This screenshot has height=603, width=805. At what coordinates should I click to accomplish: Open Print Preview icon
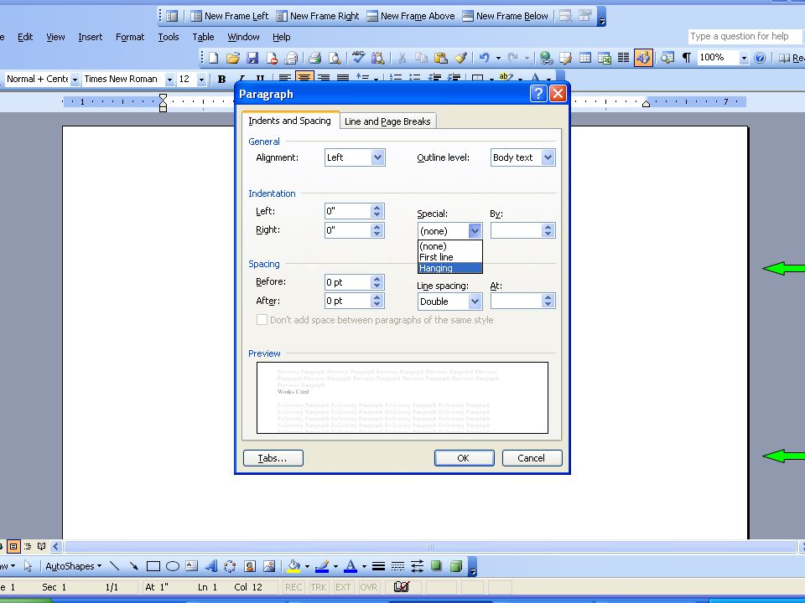pos(335,58)
